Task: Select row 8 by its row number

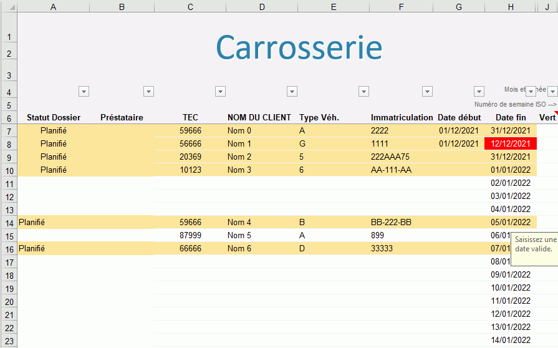Action: [9, 144]
